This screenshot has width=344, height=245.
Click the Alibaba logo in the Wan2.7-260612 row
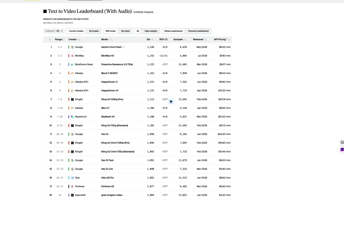coord(72,73)
